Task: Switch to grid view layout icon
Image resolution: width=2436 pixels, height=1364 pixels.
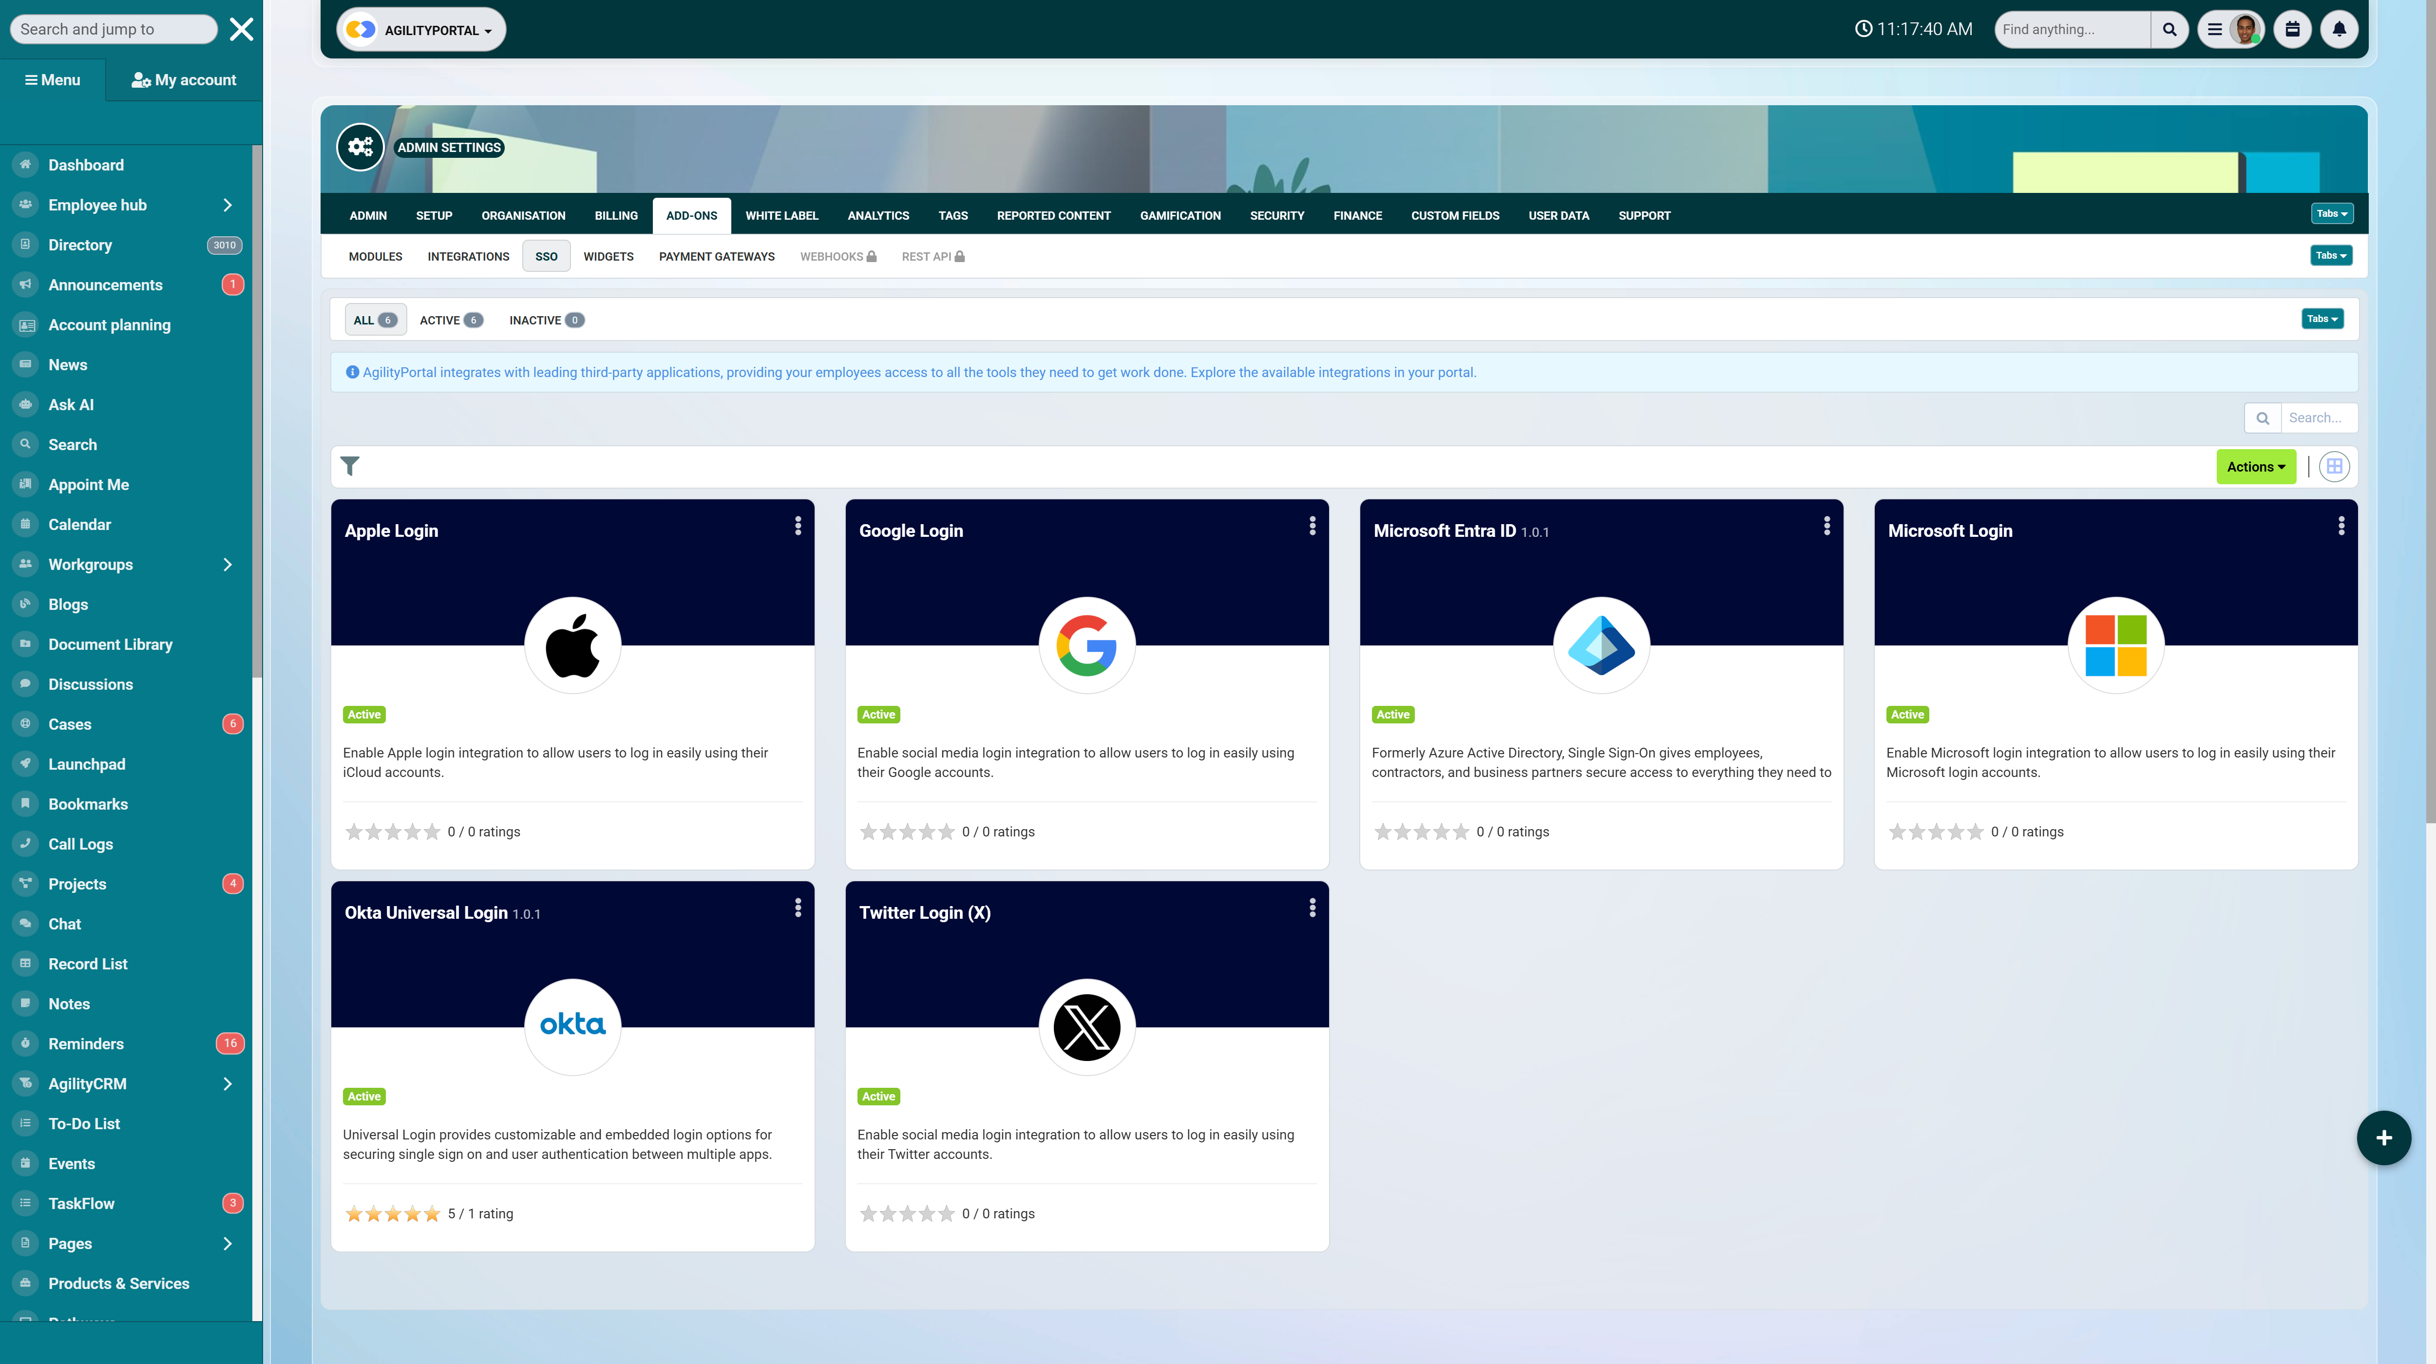Action: click(2334, 466)
